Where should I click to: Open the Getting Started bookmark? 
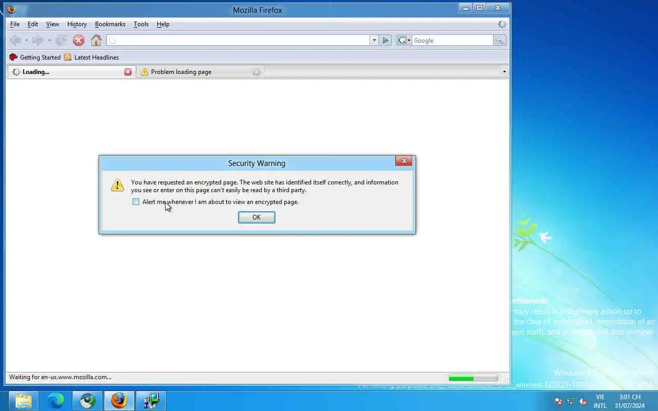coord(35,58)
